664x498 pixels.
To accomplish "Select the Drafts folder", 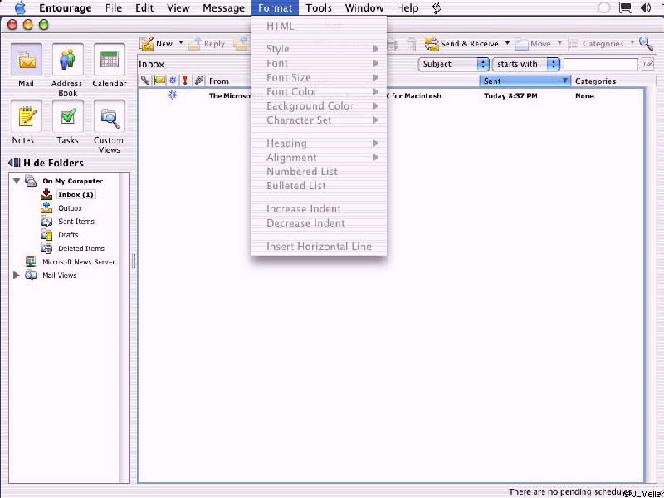I will [68, 235].
